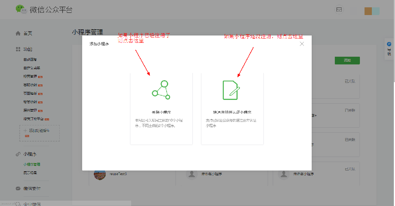Open the mail notifications envelope icon
Image resolution: width=395 pixels, height=206 pixels.
[x=339, y=10]
